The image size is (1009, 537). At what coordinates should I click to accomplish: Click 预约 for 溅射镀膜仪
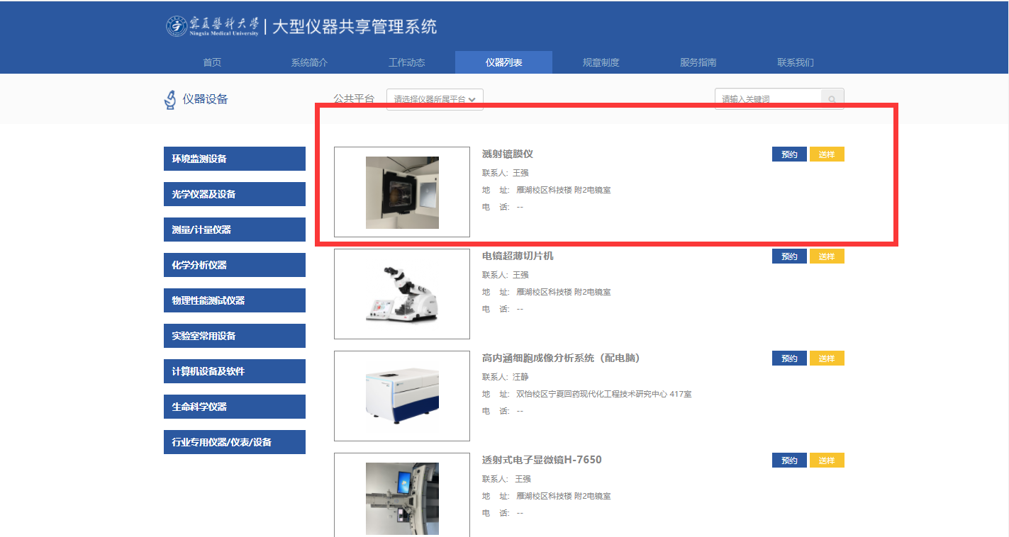(789, 154)
